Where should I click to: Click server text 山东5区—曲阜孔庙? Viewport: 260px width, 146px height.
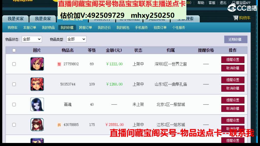[171, 84]
